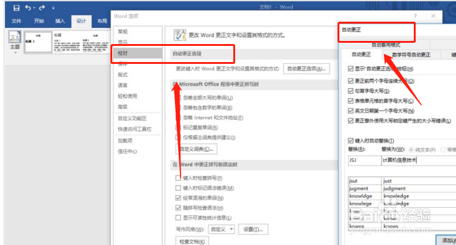Viewport: 456px width, 245px height.
Task: Click the 自动更正选项(A)... button
Action: pyautogui.click(x=306, y=69)
